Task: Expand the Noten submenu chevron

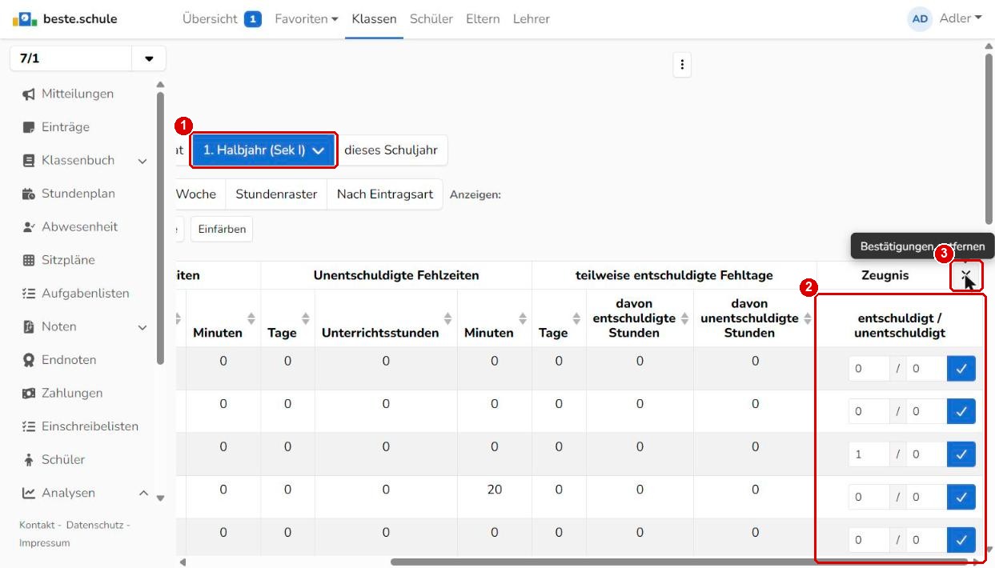Action: point(142,327)
